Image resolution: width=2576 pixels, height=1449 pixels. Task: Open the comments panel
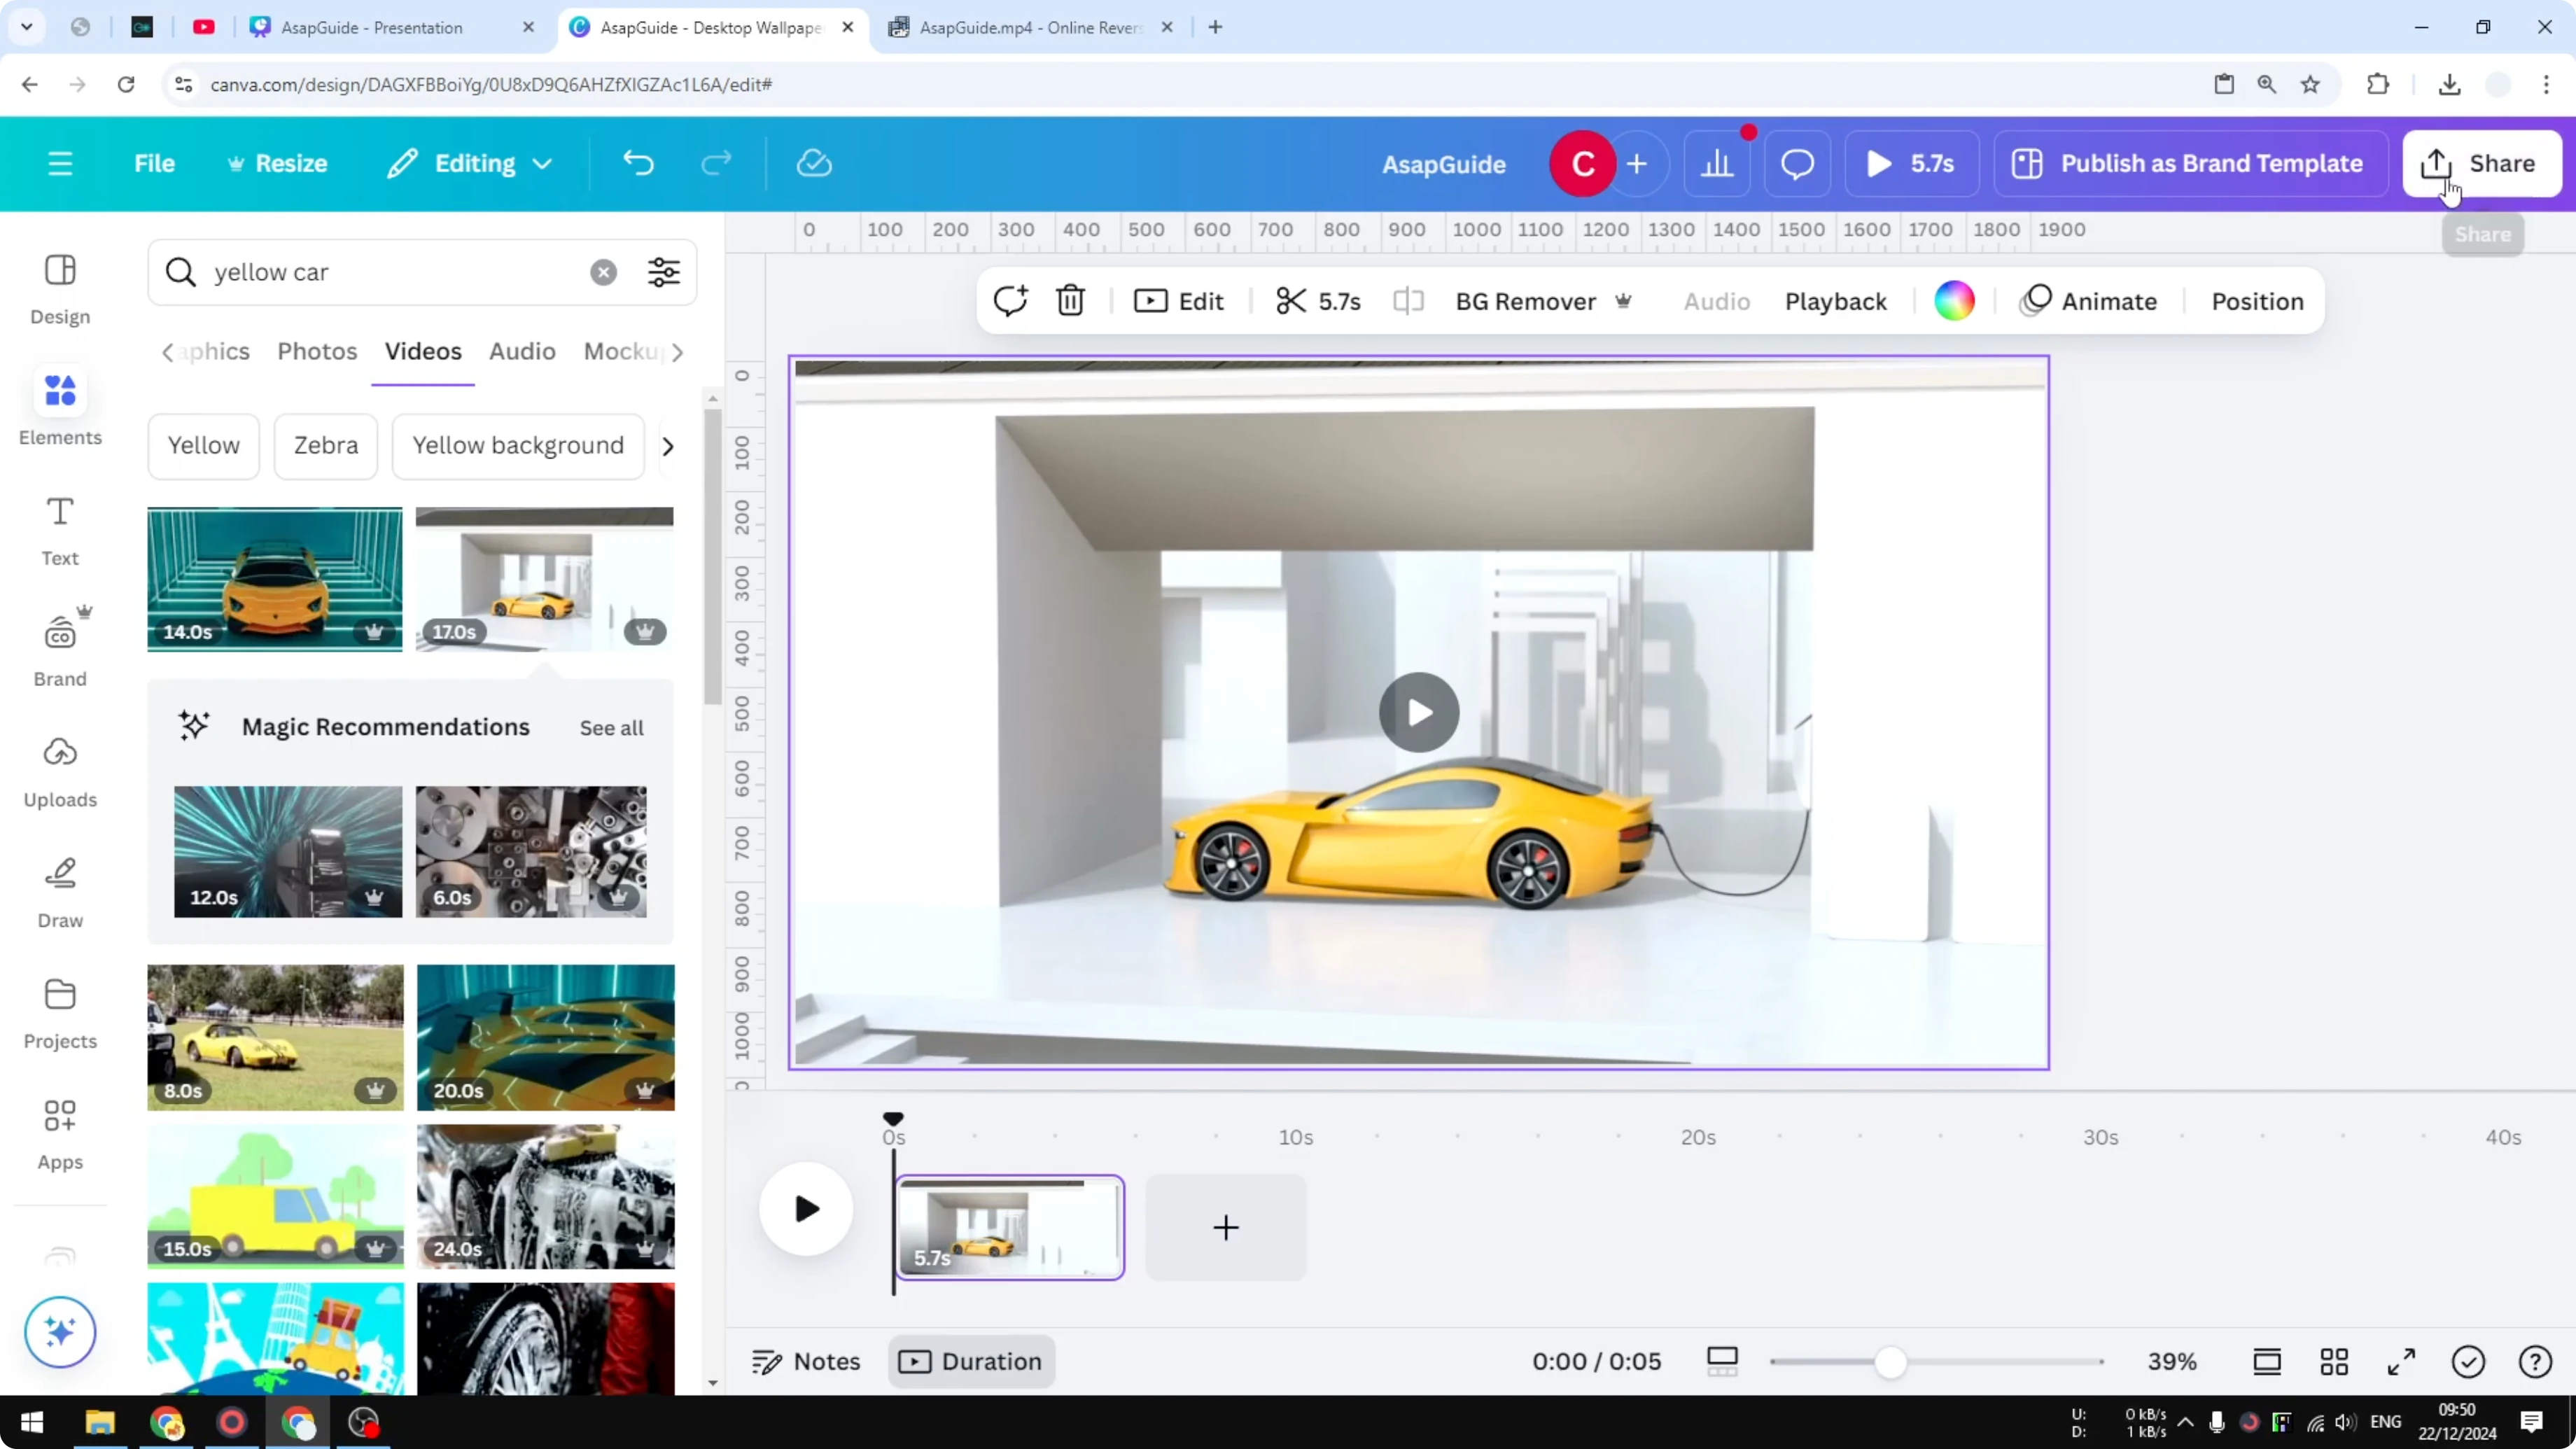1796,163
